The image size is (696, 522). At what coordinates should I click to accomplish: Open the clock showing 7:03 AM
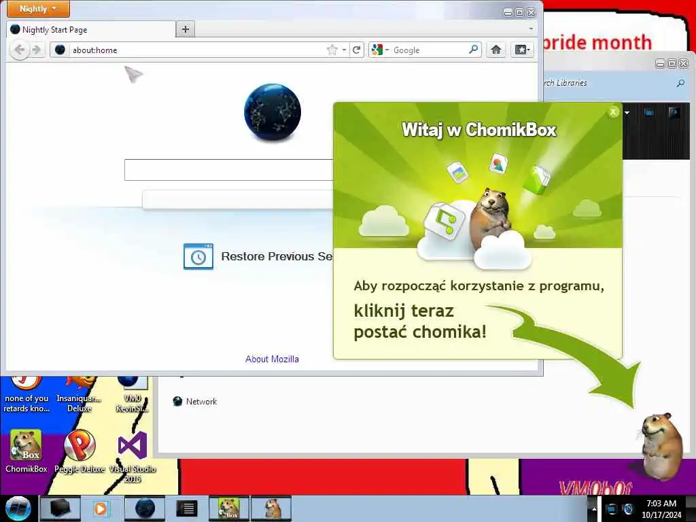tap(661, 508)
